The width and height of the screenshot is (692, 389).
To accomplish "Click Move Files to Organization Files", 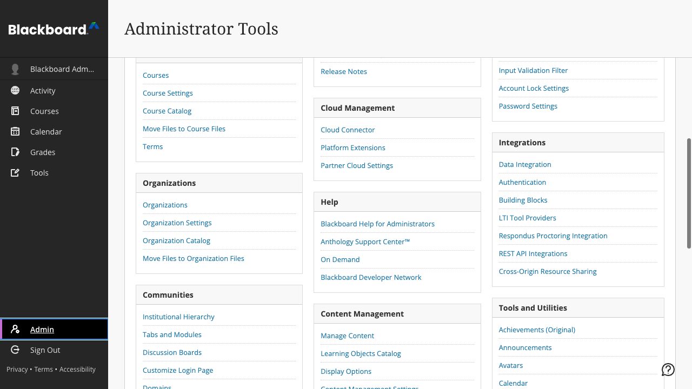I will click(x=194, y=258).
